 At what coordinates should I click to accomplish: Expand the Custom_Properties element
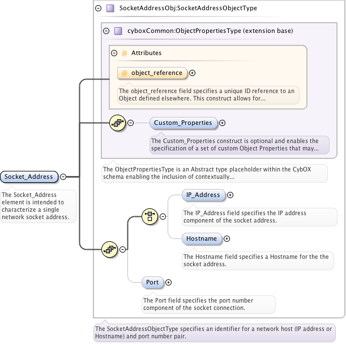click(222, 123)
